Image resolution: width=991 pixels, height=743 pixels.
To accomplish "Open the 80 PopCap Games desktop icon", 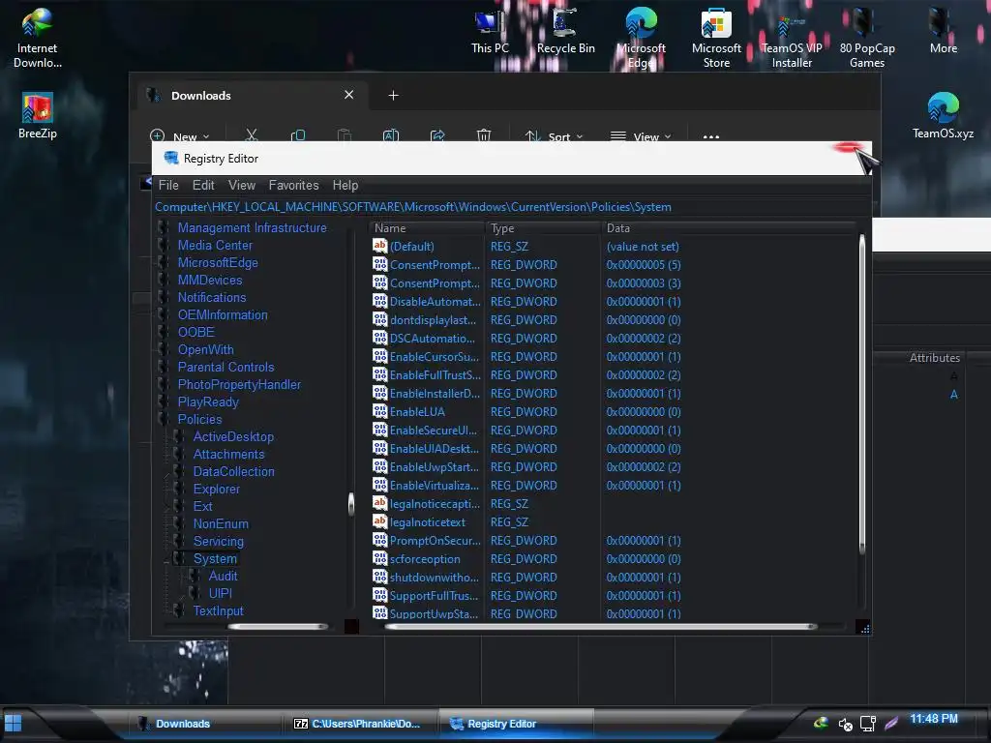I will tap(867, 38).
